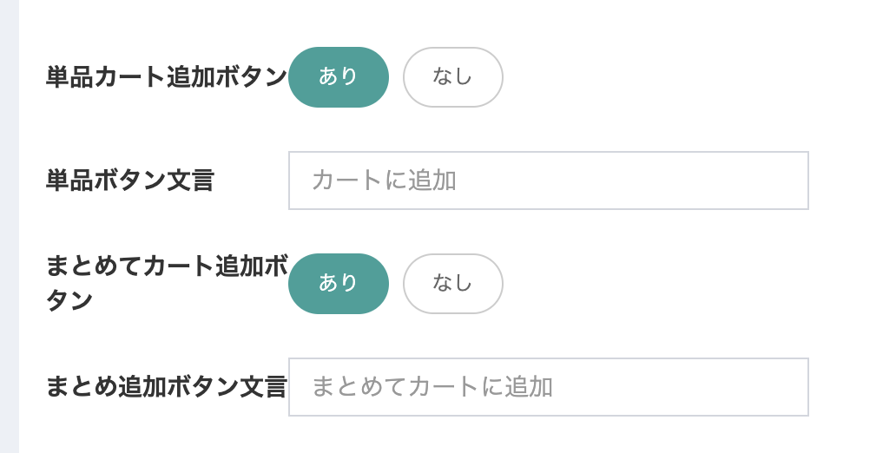Enable the bulk cart button via the green あり pill

point(339,284)
